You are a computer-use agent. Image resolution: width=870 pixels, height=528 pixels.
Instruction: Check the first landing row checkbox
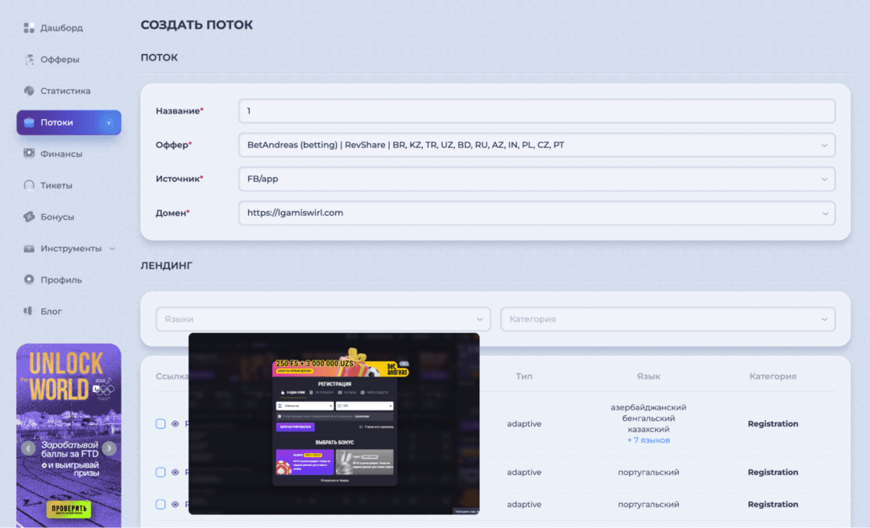[160, 423]
